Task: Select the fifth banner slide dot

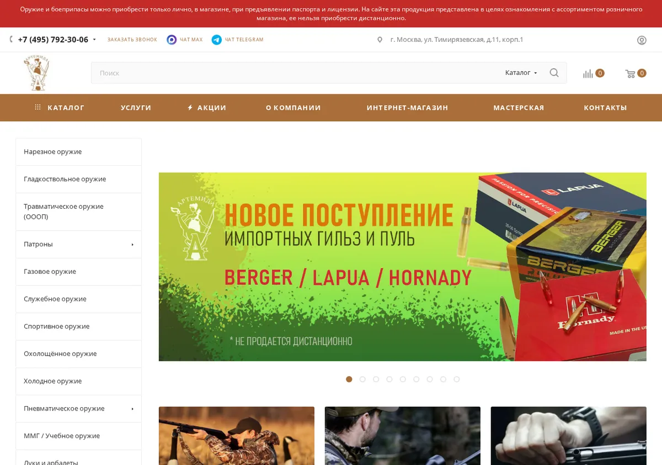Action: pyautogui.click(x=403, y=379)
